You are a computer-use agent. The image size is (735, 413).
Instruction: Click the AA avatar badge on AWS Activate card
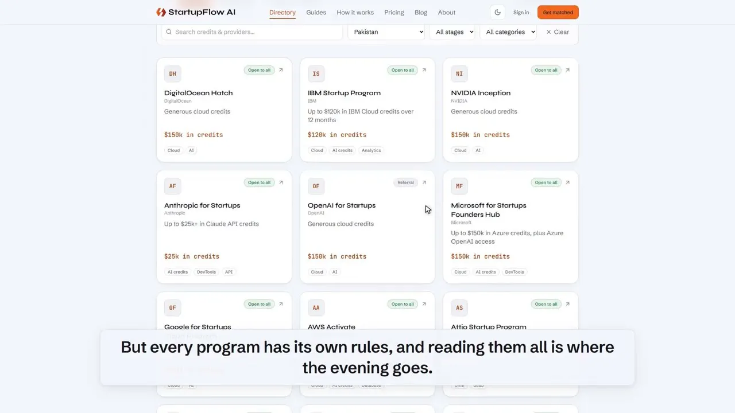tap(316, 308)
